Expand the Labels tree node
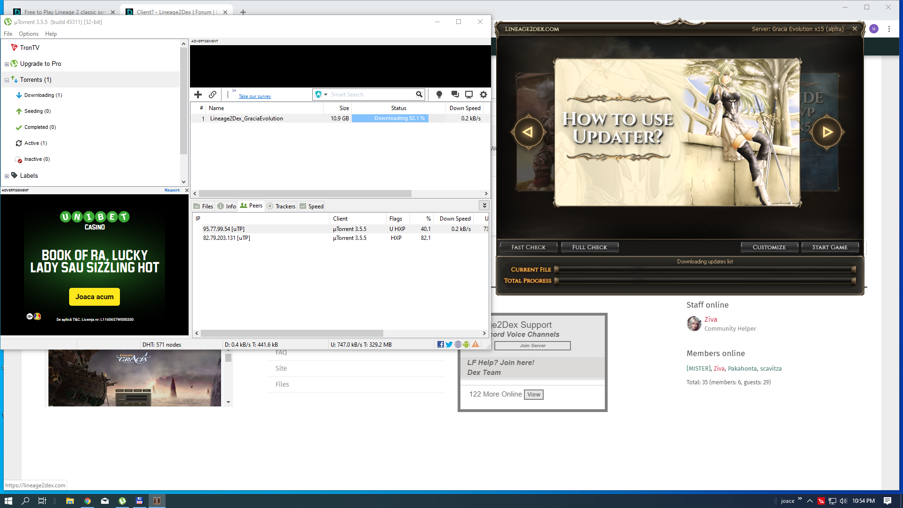This screenshot has width=903, height=508. (x=7, y=176)
